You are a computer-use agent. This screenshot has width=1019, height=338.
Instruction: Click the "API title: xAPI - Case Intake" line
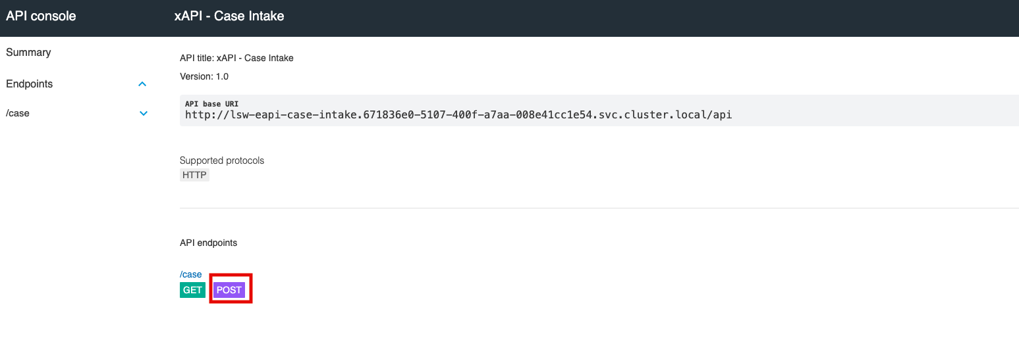click(x=236, y=58)
